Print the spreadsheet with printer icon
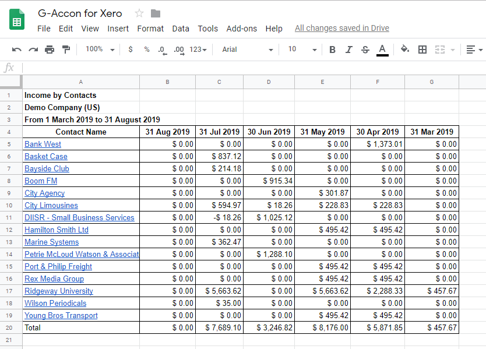 50,50
